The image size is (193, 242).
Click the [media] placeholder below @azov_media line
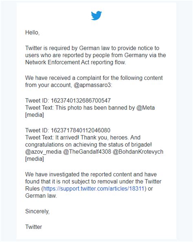[x=35, y=159]
